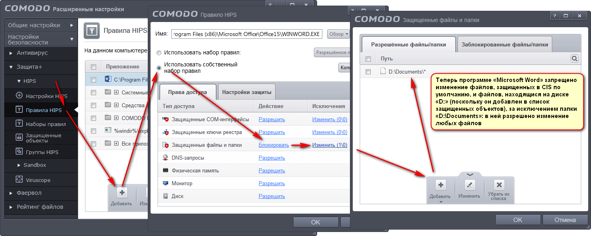Click the DNS-запросы row icon

click(x=165, y=158)
